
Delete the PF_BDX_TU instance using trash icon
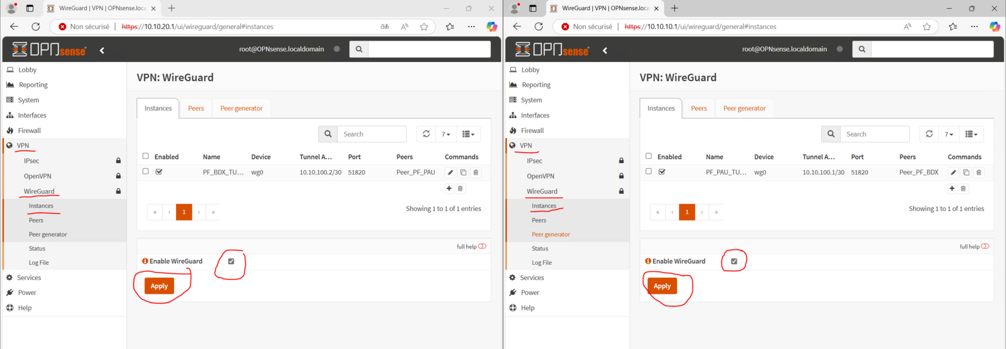coord(476,173)
